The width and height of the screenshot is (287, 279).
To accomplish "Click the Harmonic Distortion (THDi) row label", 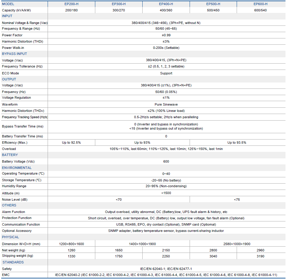I will 22,41.
